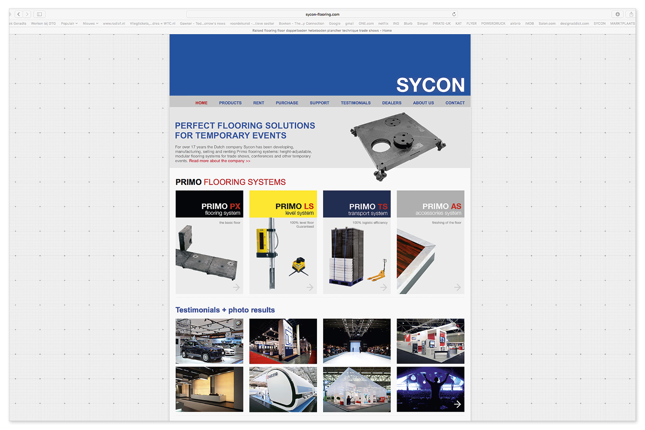
Task: Go to the Contact page
Action: [455, 103]
